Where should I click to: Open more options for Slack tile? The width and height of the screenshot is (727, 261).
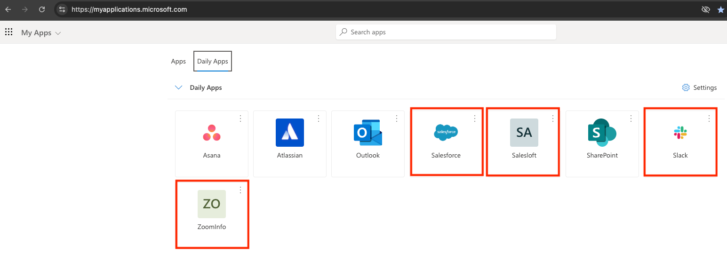pos(709,119)
